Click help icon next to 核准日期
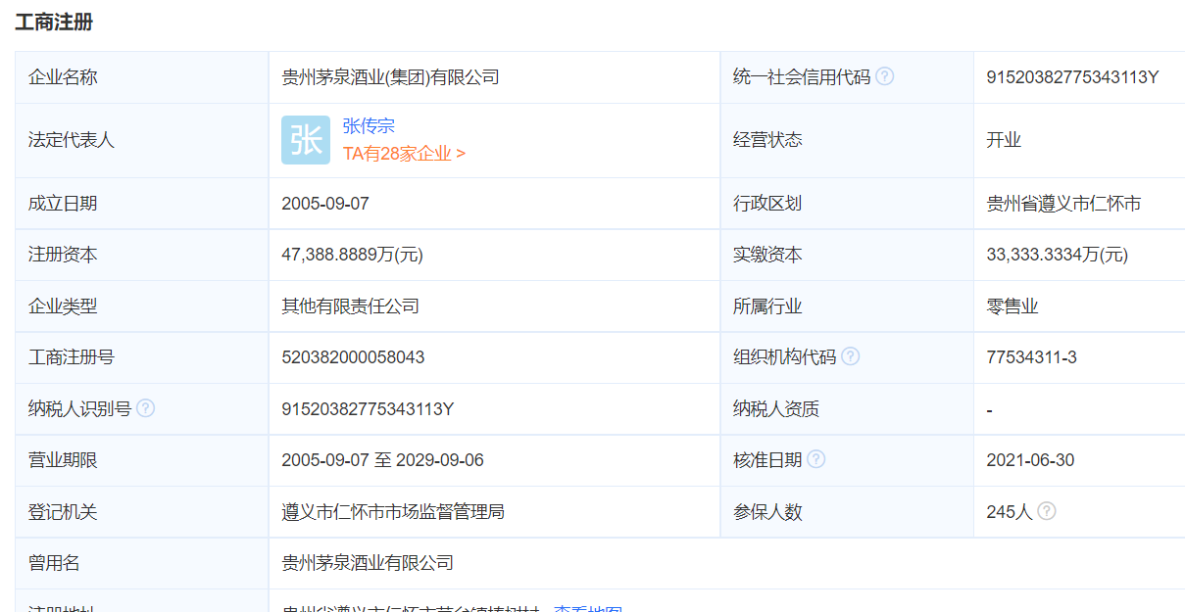This screenshot has width=1185, height=612. pyautogui.click(x=816, y=459)
